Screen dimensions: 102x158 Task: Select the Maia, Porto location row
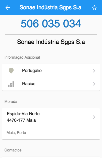pos(51,133)
